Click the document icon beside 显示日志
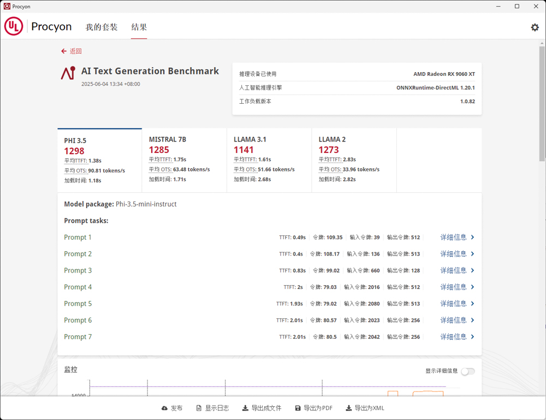Screen dimensions: 546x420 tap(199, 408)
